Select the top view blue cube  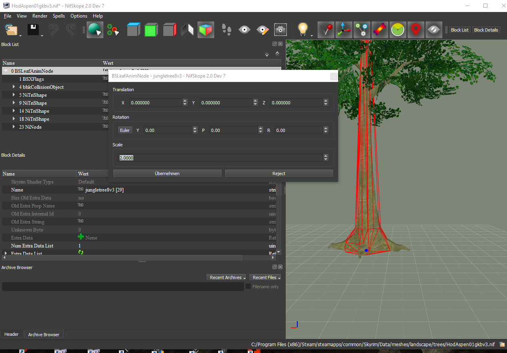pyautogui.click(x=133, y=30)
